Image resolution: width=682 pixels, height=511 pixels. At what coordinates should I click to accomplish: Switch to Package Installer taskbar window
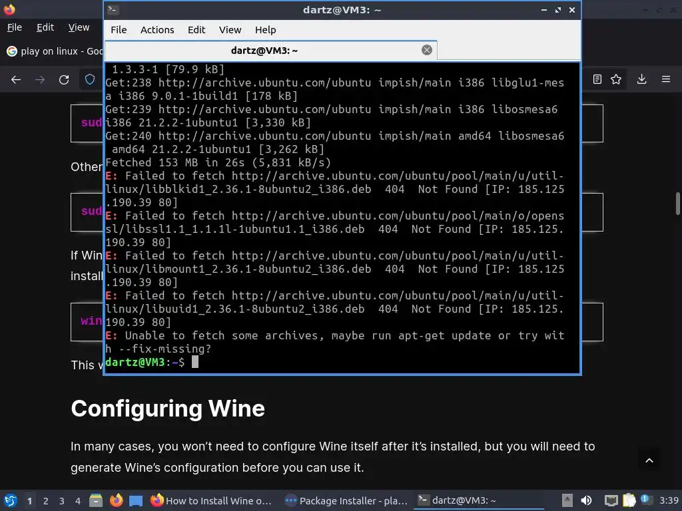346,500
